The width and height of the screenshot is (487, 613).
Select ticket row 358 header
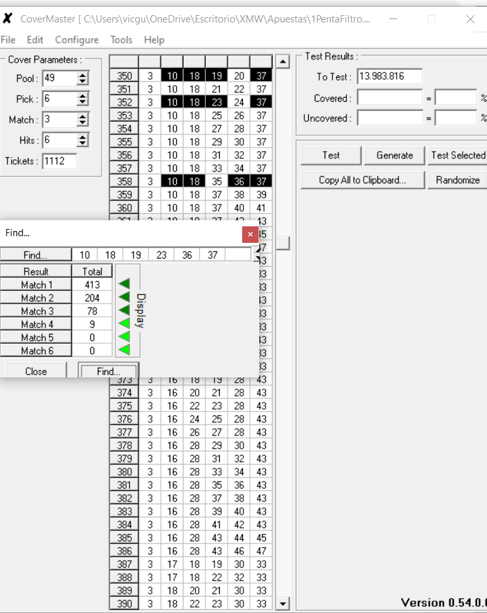[124, 181]
